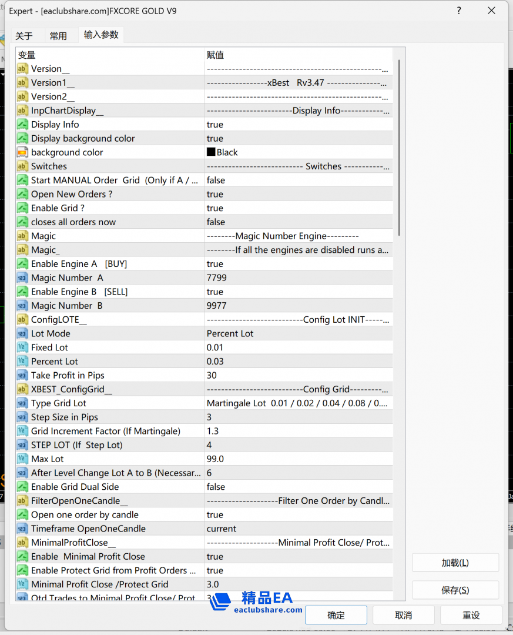Click the help question mark in title bar
Image resolution: width=513 pixels, height=635 pixels.
tap(459, 11)
